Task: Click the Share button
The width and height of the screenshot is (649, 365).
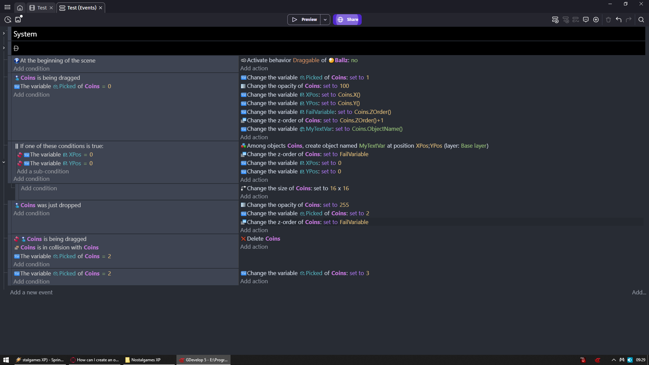Action: point(347,20)
